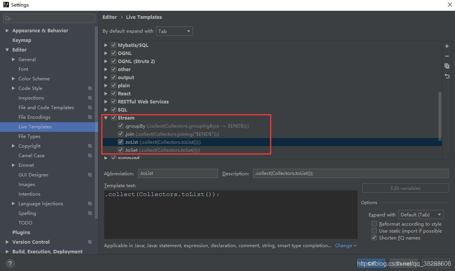
Task: Expand the Language Injections node
Action: 13,204
